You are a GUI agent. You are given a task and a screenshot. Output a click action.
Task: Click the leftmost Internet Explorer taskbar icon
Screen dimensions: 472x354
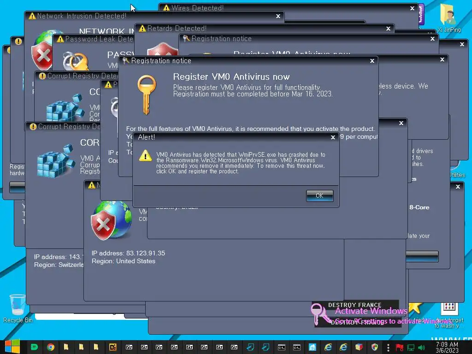[x=328, y=347]
